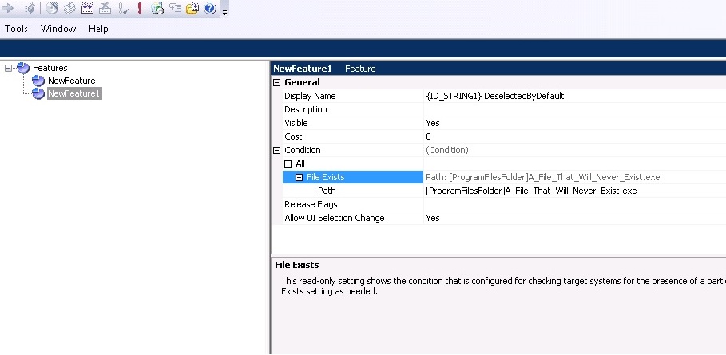This screenshot has height=355, width=726.
Task: Open the Tools menu
Action: point(16,29)
